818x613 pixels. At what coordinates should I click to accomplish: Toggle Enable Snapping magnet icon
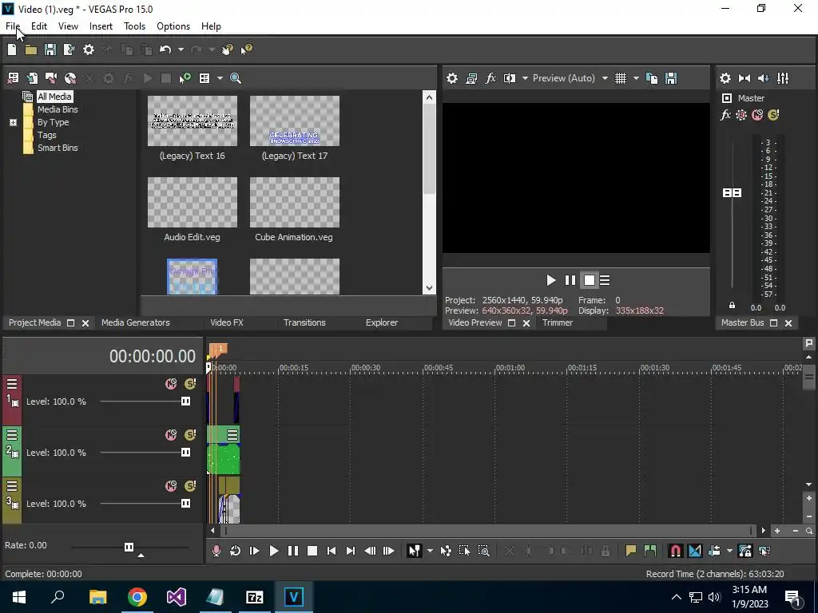676,551
